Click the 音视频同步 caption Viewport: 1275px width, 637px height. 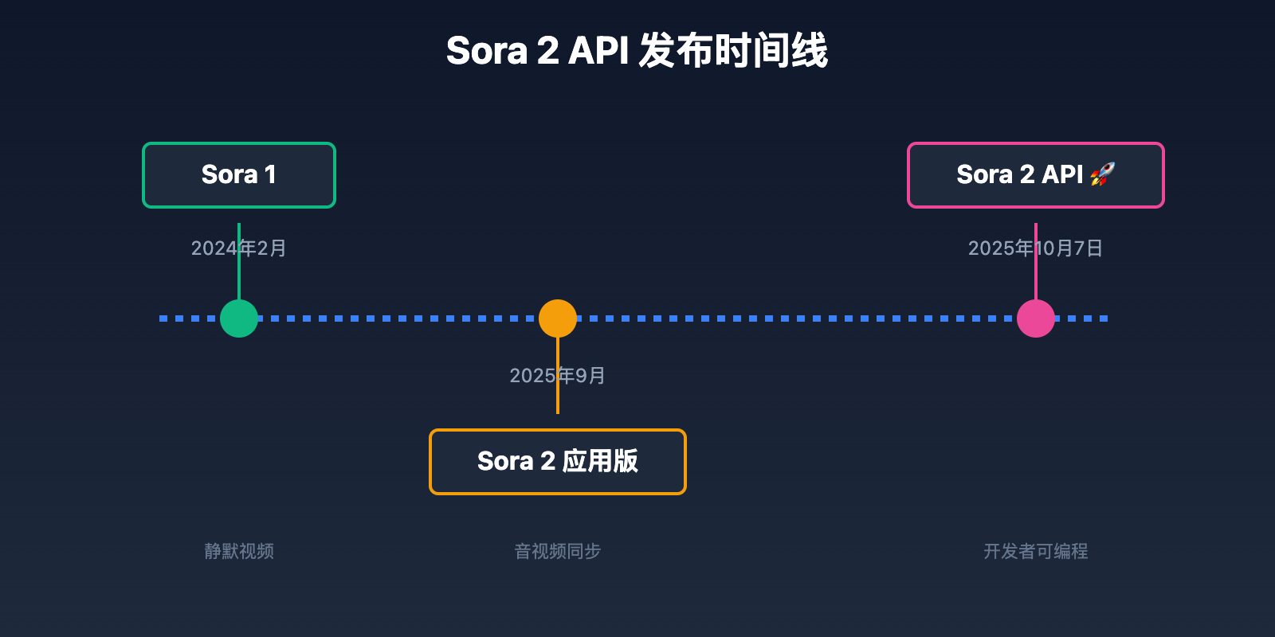(x=558, y=551)
